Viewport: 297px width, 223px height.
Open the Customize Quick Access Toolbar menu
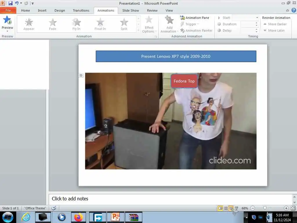point(32,3)
